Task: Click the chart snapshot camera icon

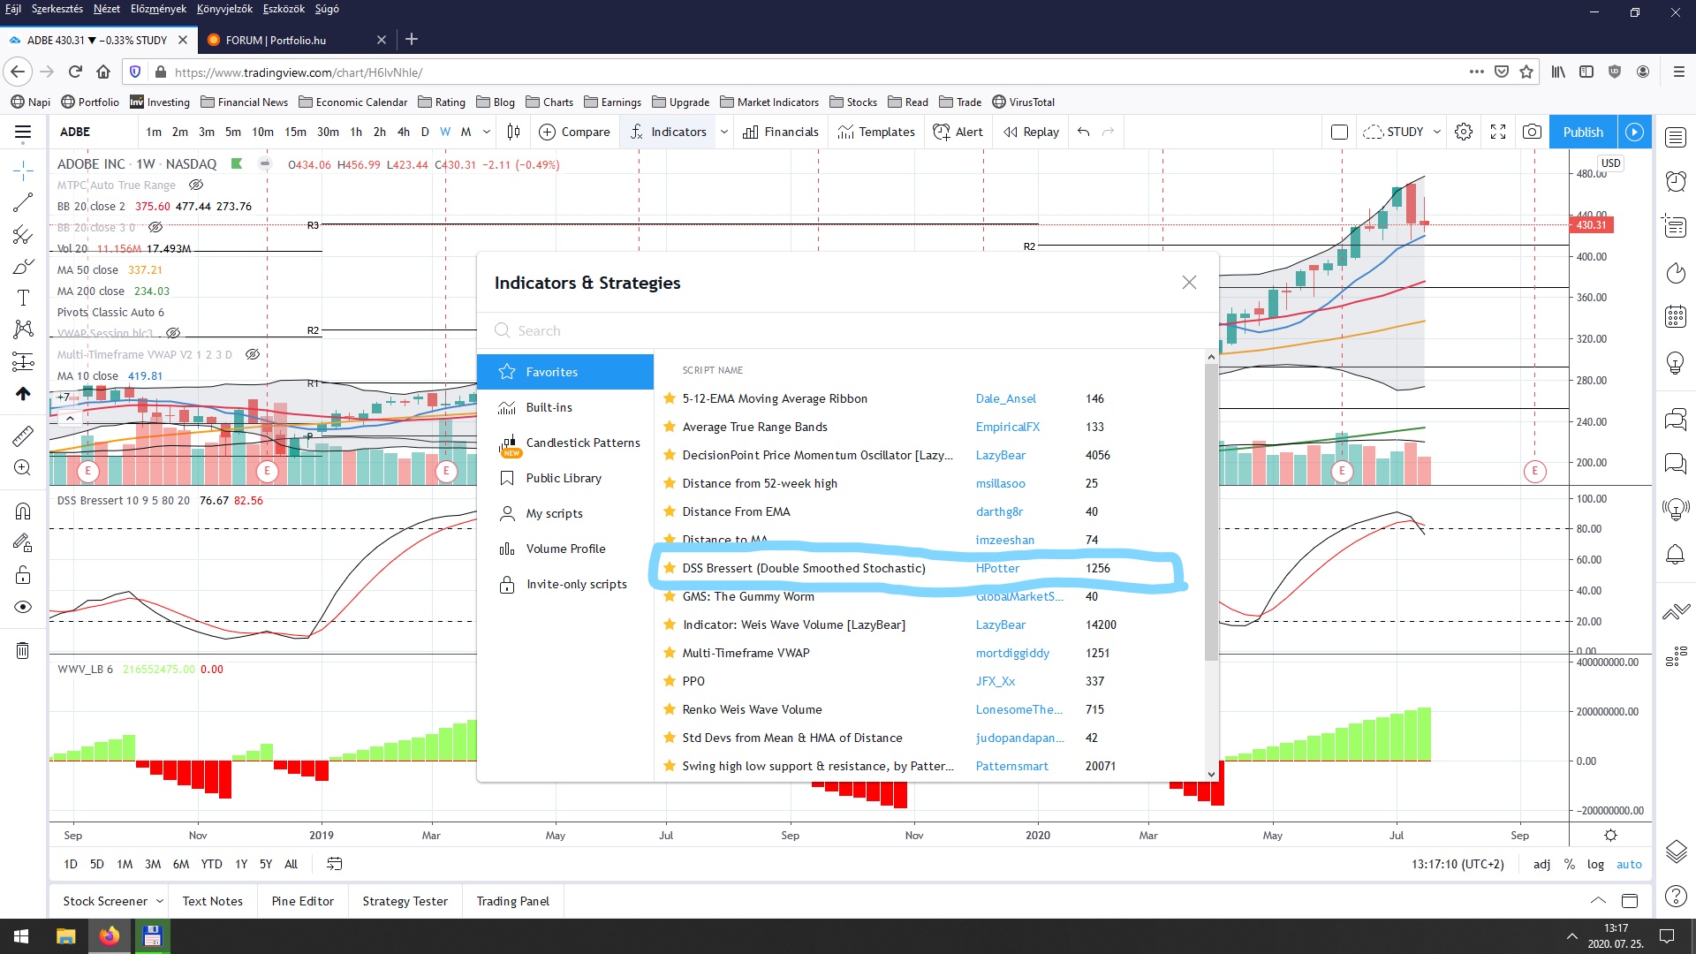Action: point(1532,132)
